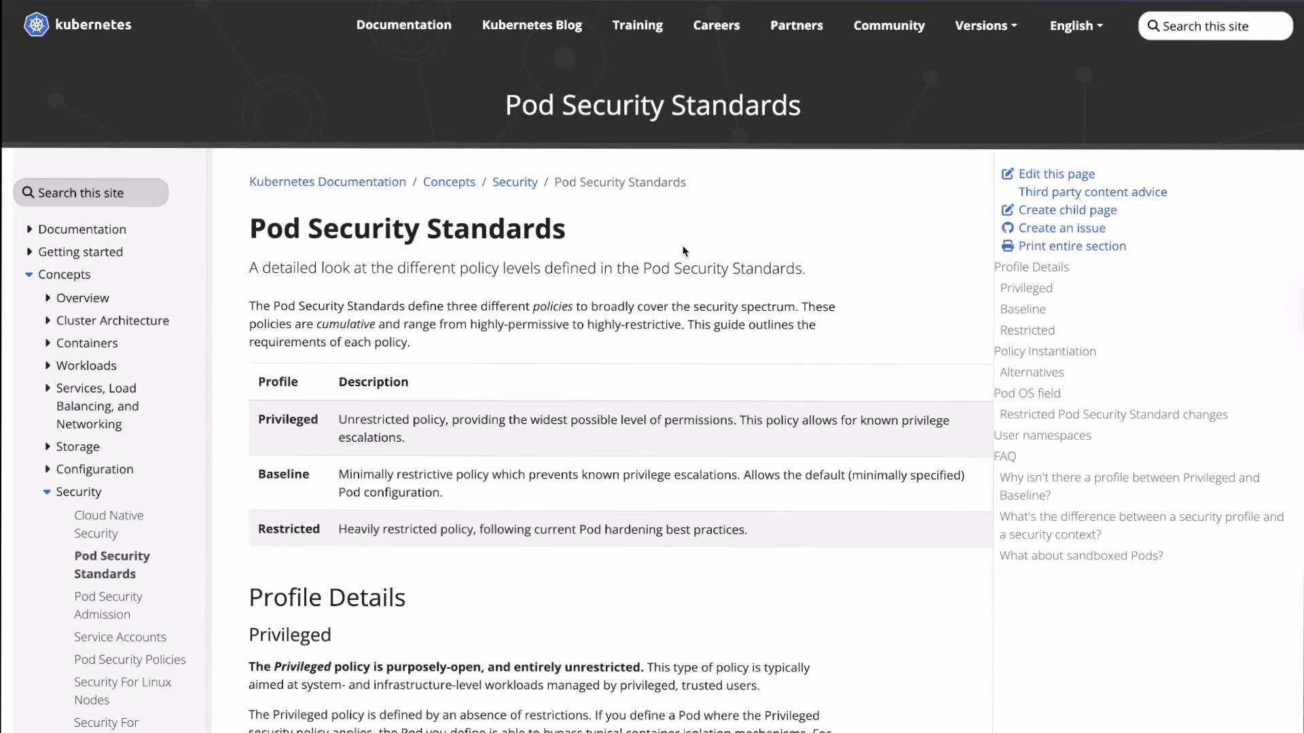Click the Baseline table row label

[283, 474]
